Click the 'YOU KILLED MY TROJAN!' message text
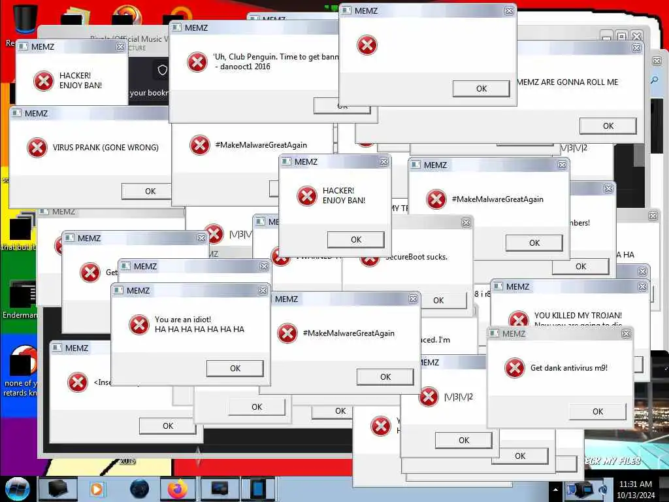Image resolution: width=669 pixels, height=502 pixels. tap(578, 316)
